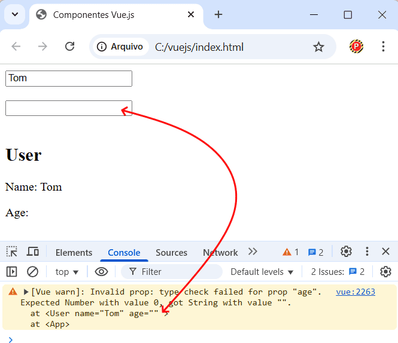Maximize the browser window

[348, 15]
